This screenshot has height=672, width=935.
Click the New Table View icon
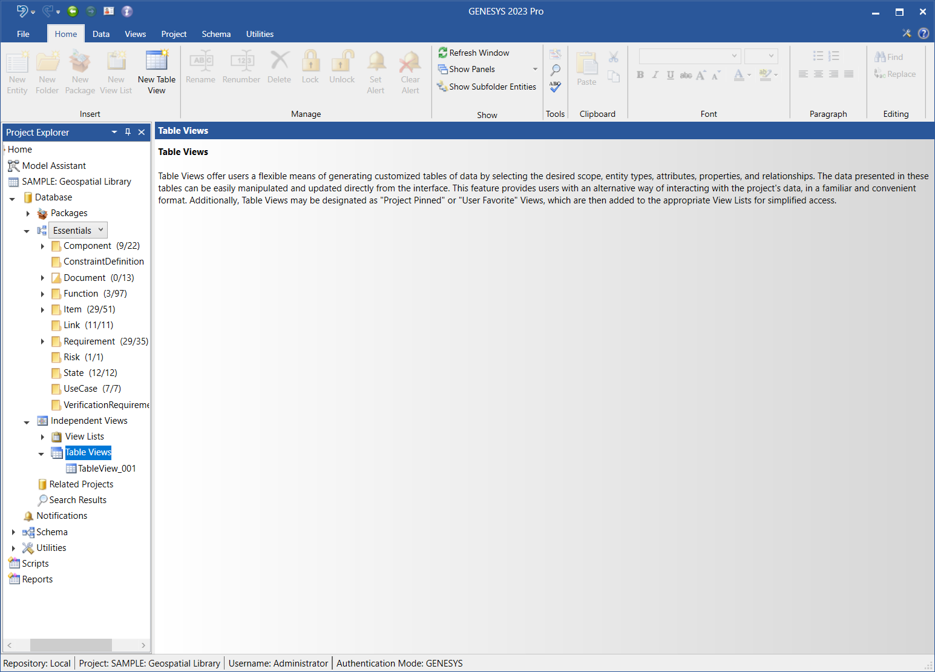coord(156,62)
